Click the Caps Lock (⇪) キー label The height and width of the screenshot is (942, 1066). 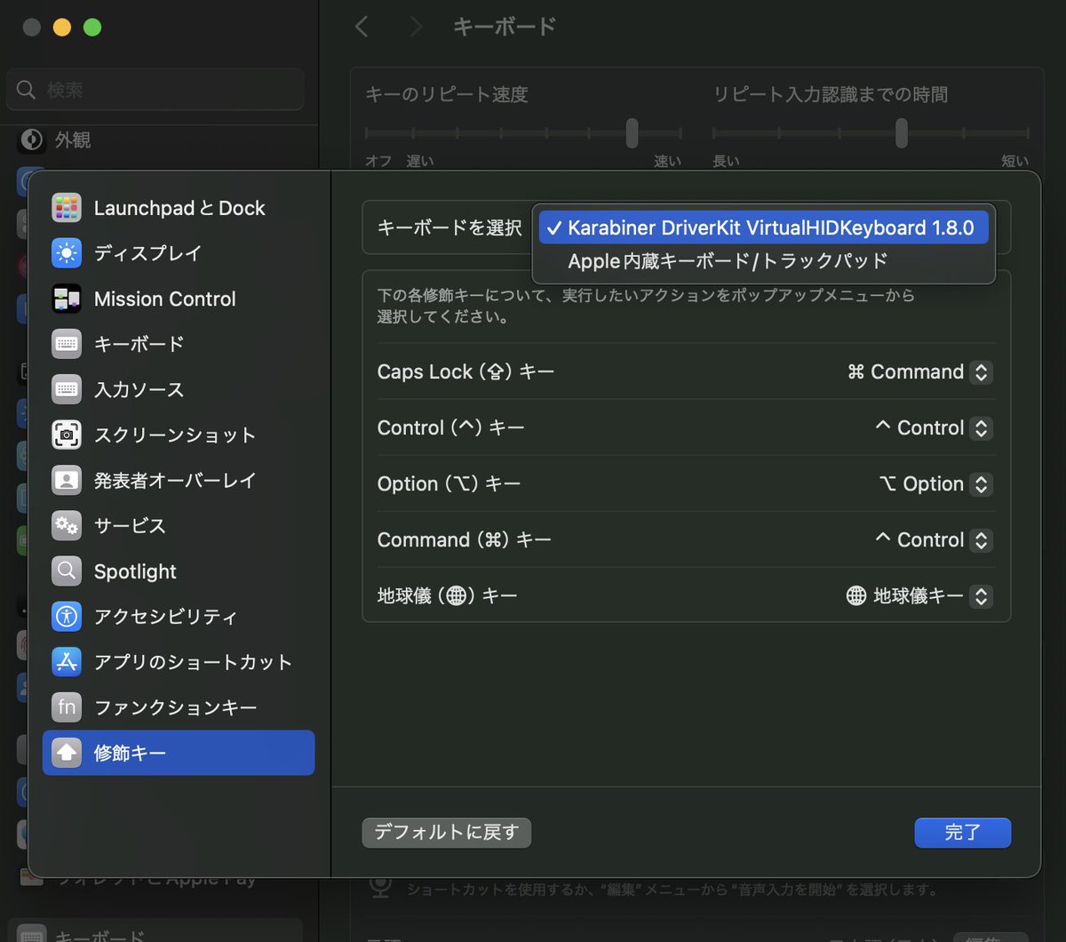point(465,371)
